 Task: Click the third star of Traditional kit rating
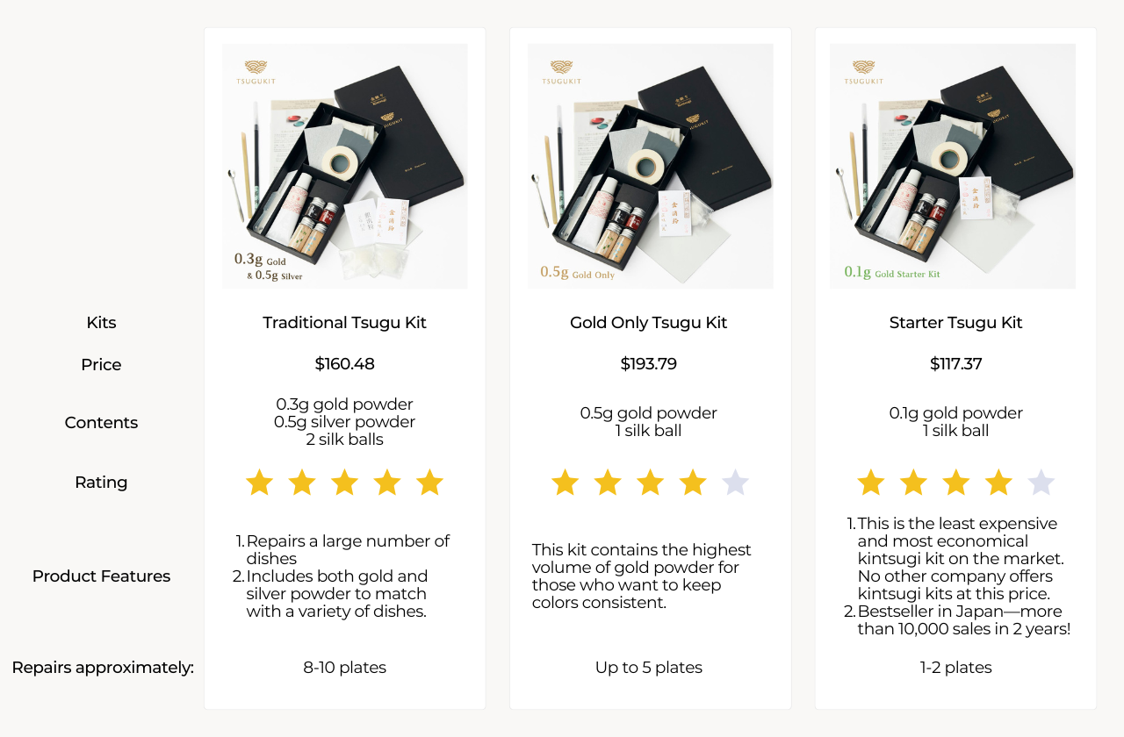click(x=344, y=483)
